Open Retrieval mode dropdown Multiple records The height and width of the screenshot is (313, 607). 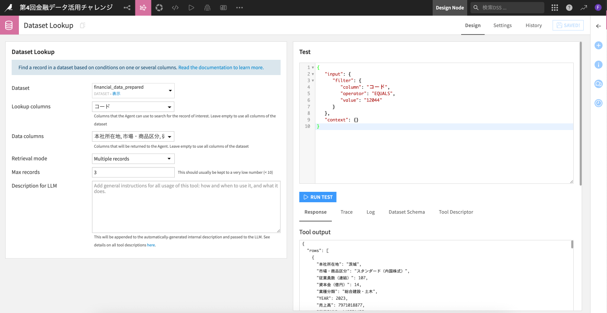click(x=133, y=159)
